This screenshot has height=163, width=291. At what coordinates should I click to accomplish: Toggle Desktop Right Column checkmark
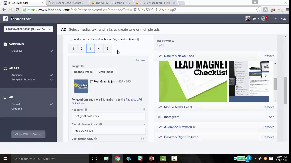pos(160,137)
